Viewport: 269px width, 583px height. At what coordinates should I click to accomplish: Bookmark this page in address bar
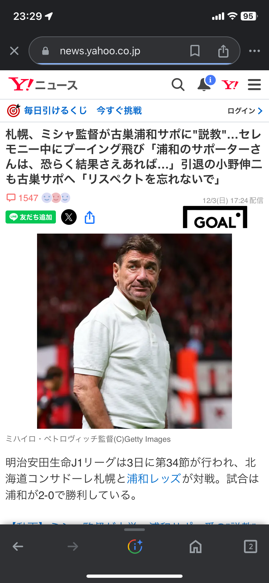coord(195,51)
